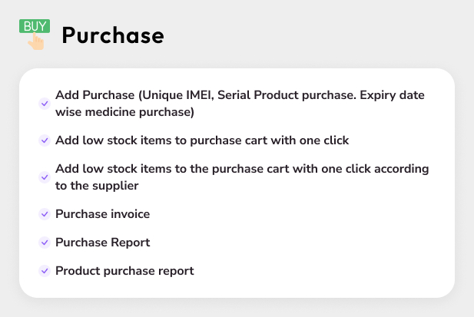Open the Purchase invoice item
This screenshot has height=317, width=474.
click(102, 214)
